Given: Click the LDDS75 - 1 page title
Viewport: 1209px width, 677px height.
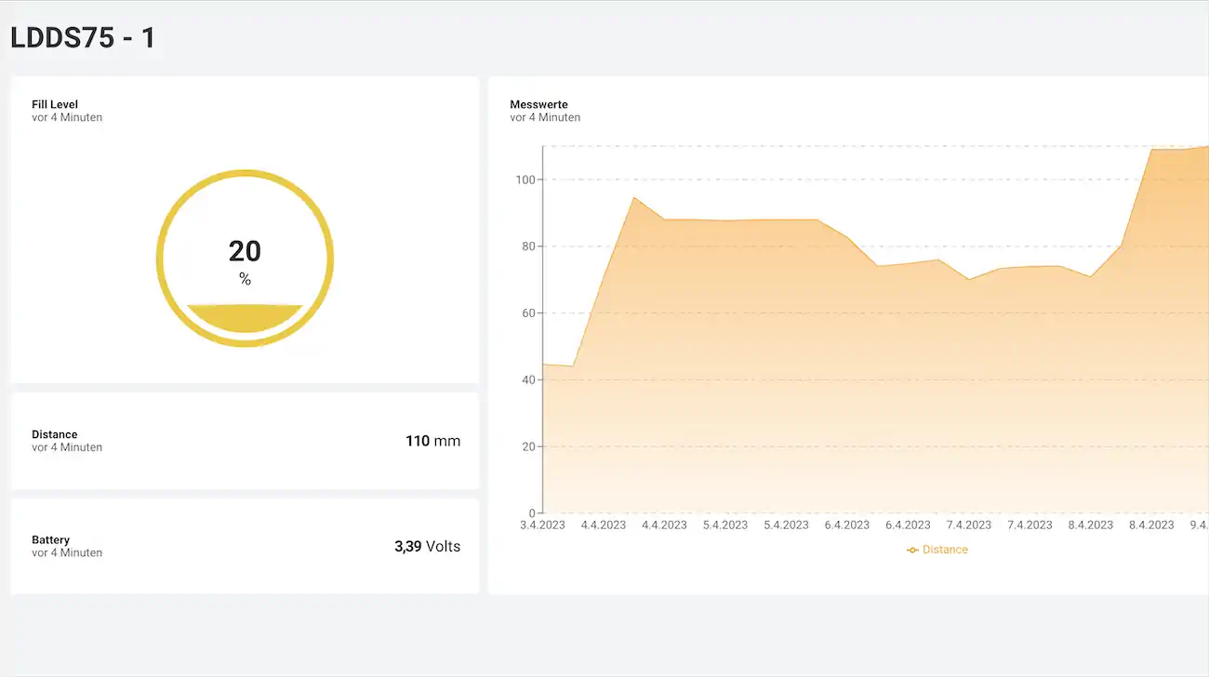Looking at the screenshot, I should pos(83,38).
